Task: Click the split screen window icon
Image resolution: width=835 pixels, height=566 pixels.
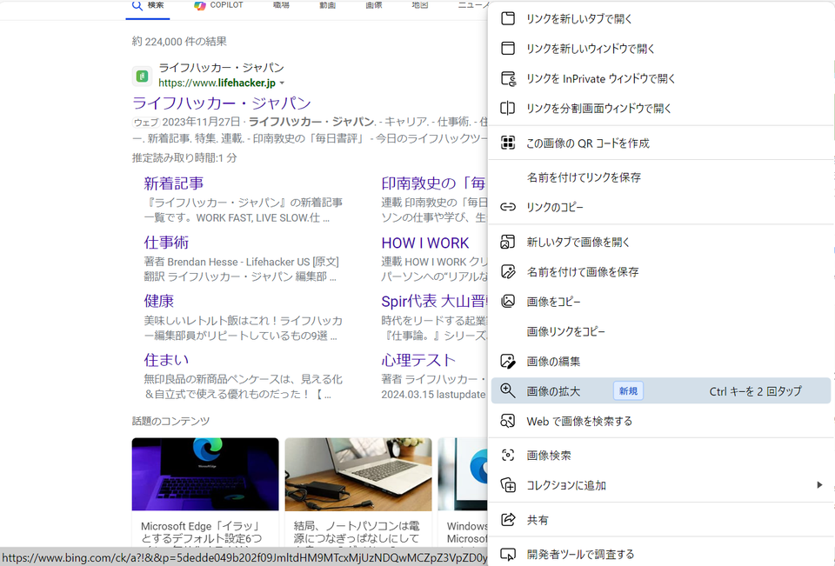Action: coord(507,108)
